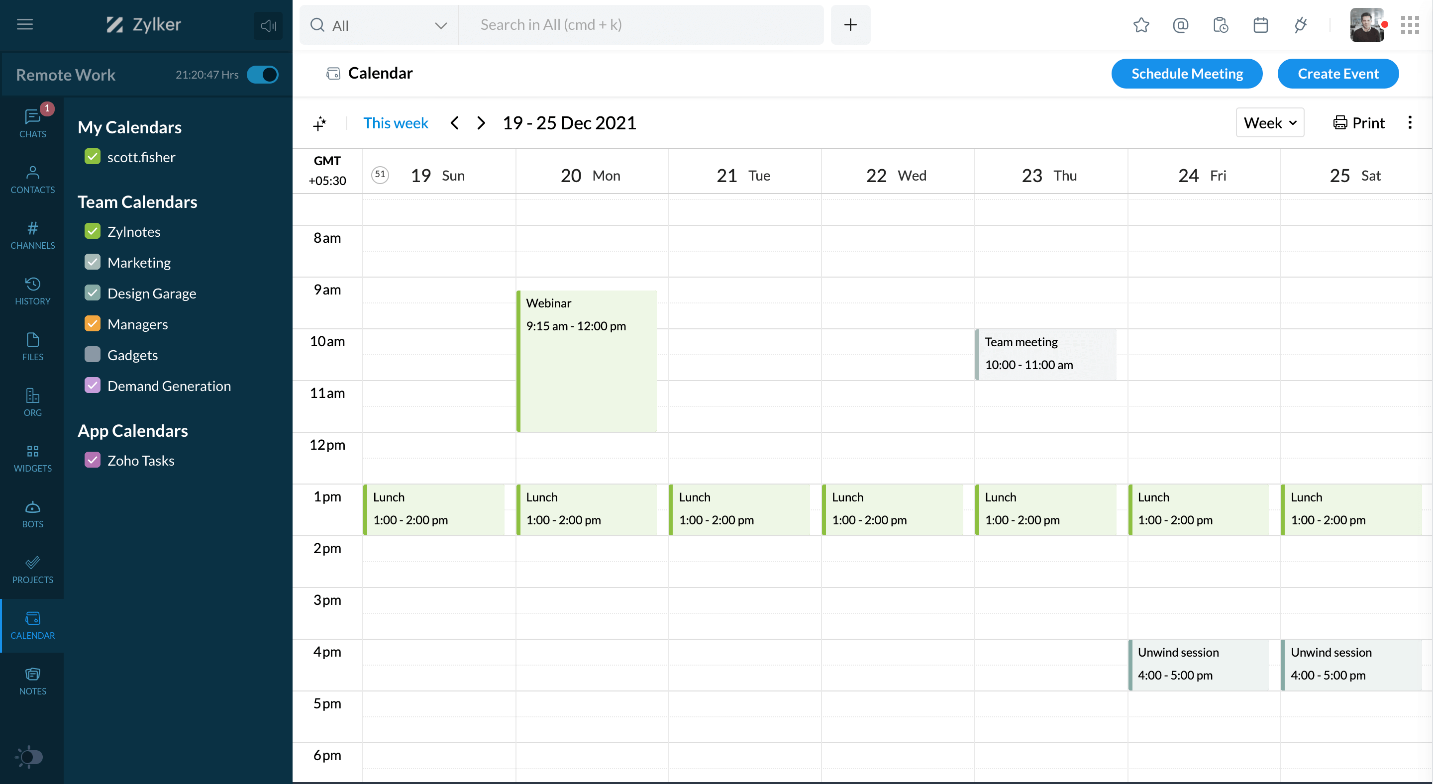The width and height of the screenshot is (1433, 784).
Task: Open the Chats panel from sidebar
Action: pos(32,122)
